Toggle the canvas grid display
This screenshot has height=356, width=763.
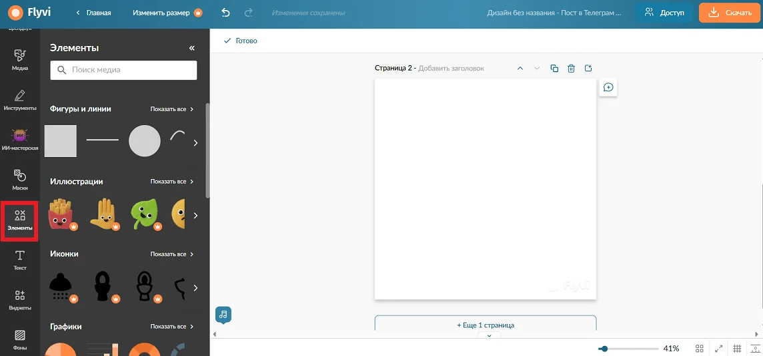coord(737,348)
